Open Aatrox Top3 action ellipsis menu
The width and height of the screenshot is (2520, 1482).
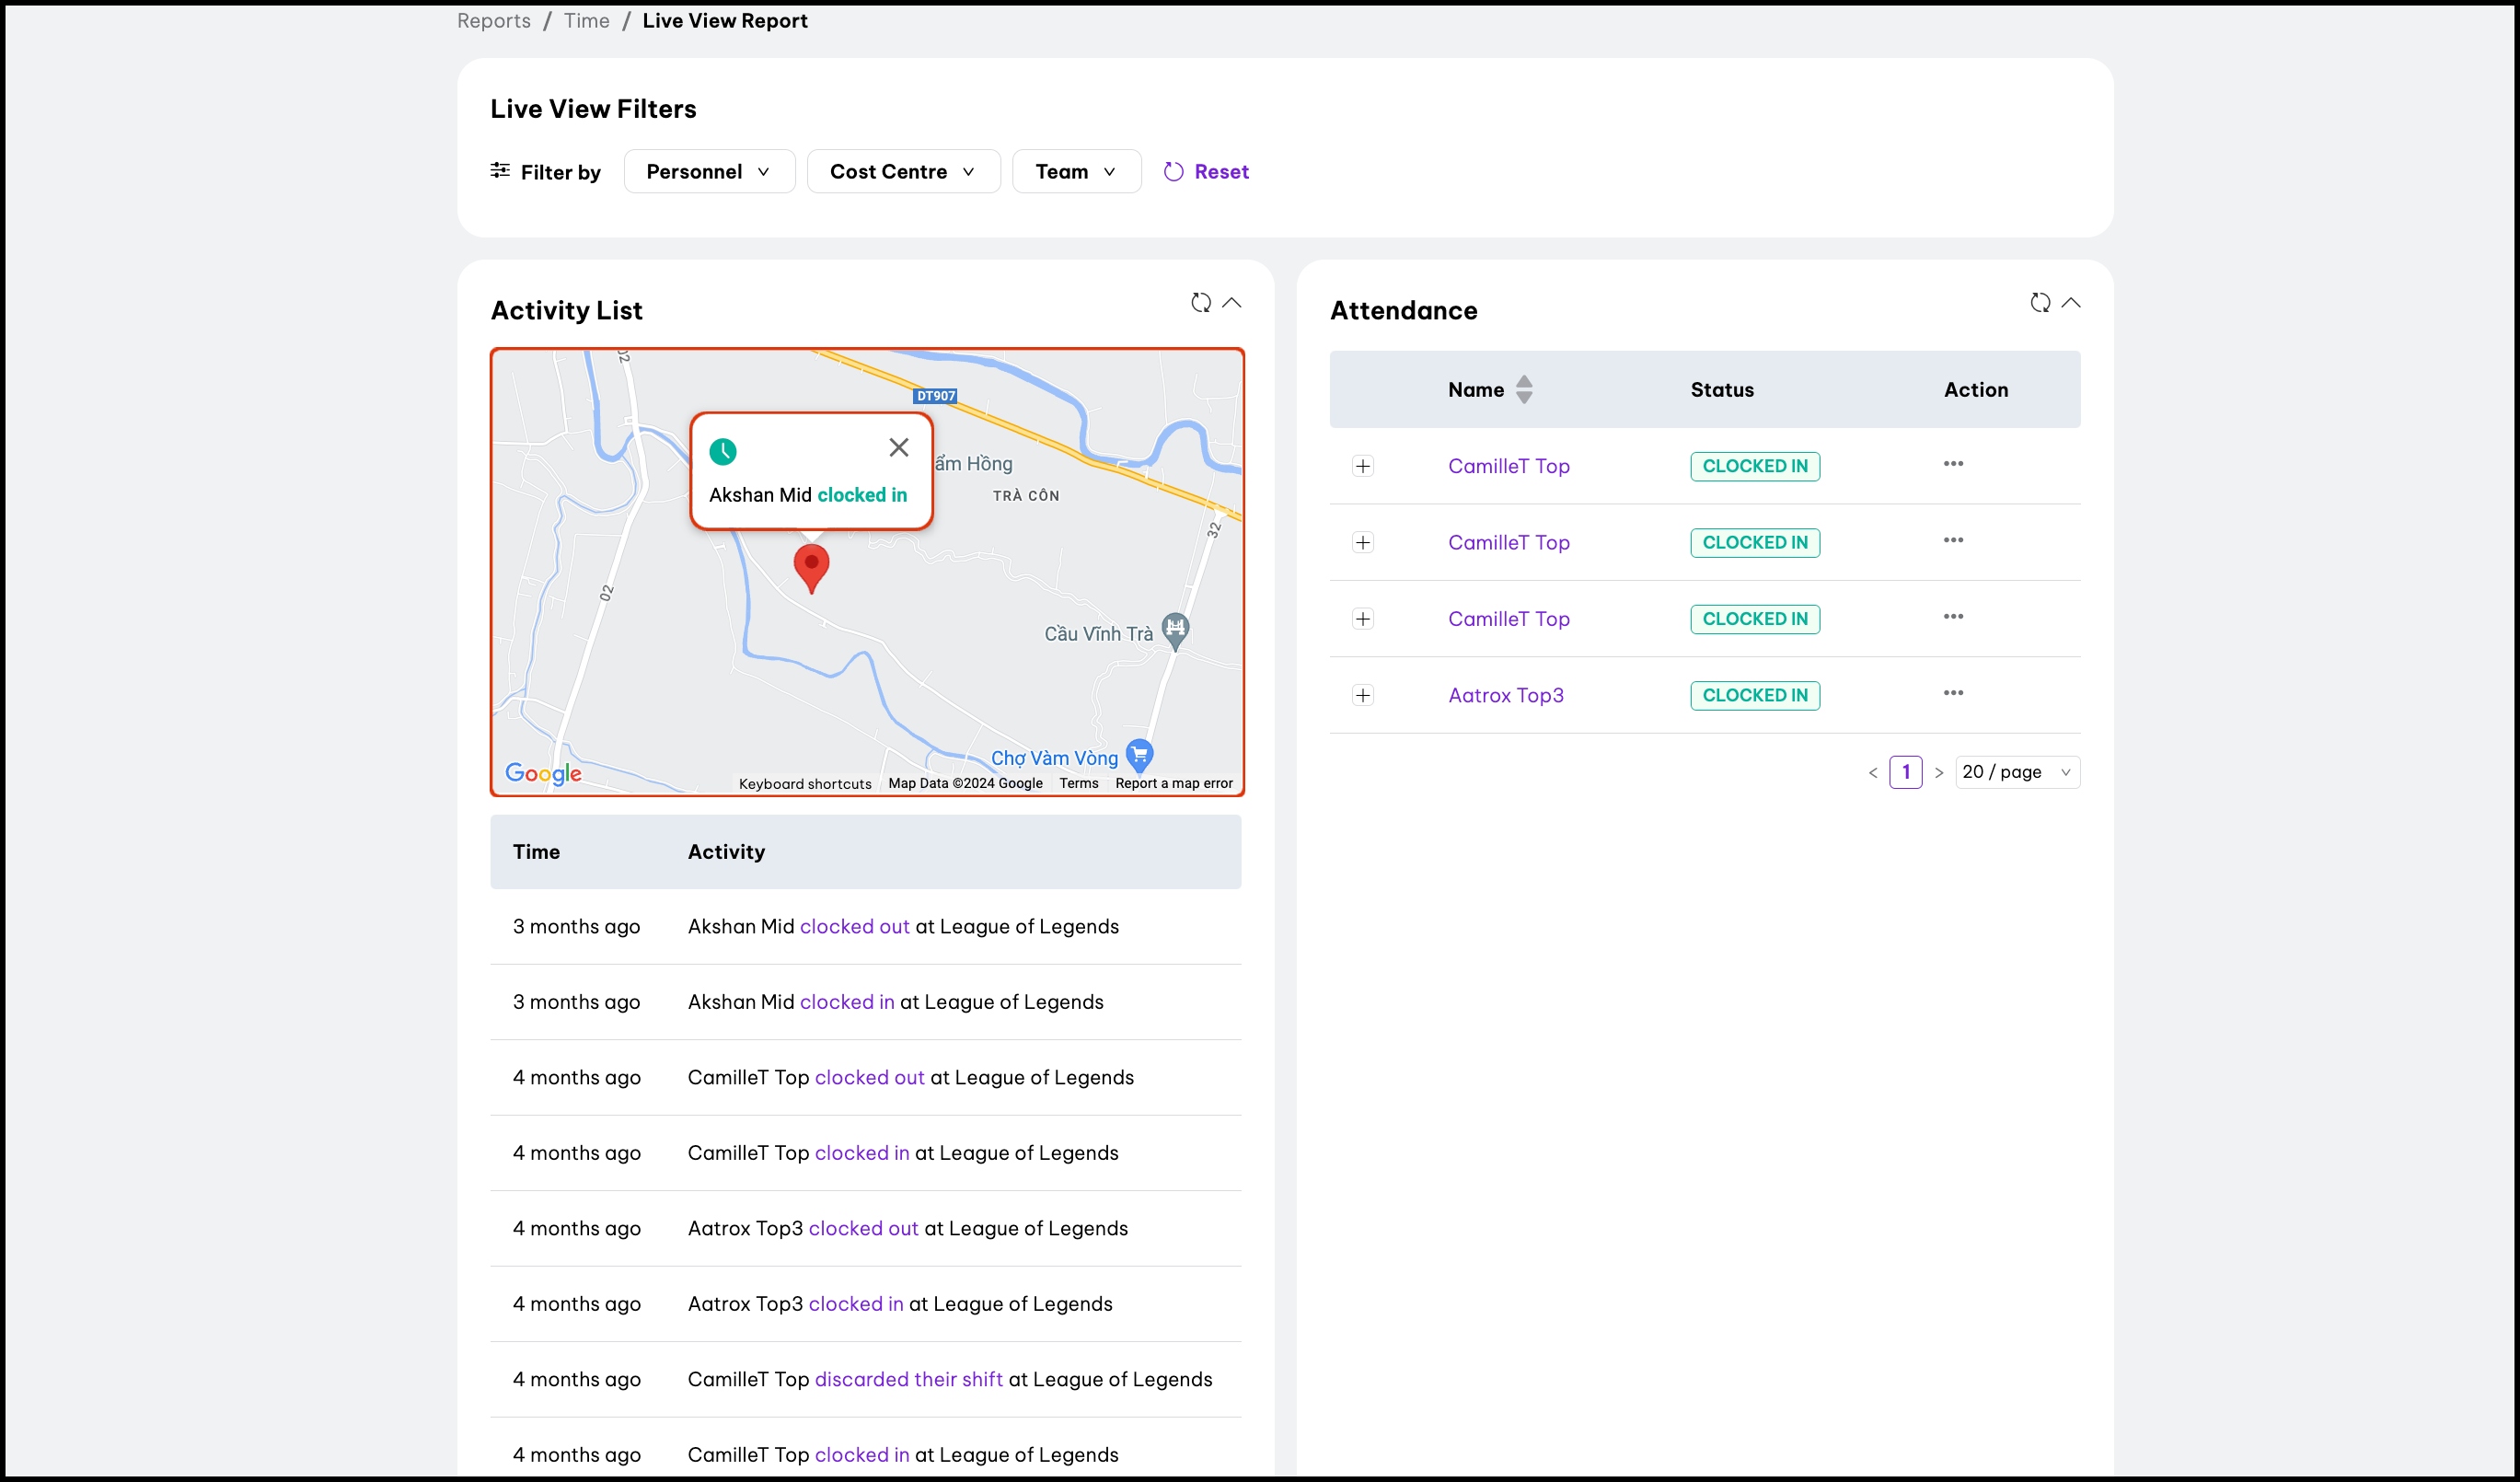click(x=1953, y=693)
